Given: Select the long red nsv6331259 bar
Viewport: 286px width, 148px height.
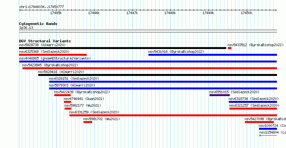Looking at the screenshot, I should [173, 115].
